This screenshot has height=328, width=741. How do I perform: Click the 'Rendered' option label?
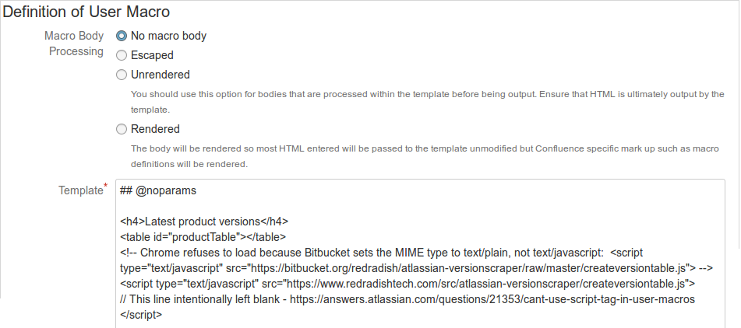pos(155,129)
